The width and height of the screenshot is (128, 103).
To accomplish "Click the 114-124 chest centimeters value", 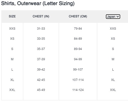I will (78, 90).
